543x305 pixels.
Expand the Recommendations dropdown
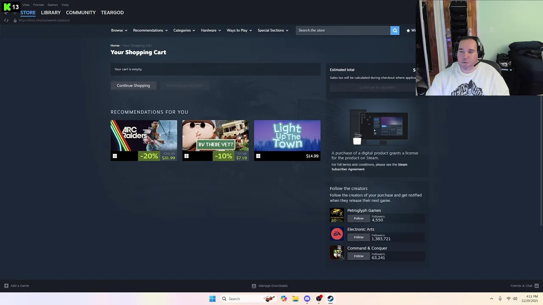click(150, 30)
